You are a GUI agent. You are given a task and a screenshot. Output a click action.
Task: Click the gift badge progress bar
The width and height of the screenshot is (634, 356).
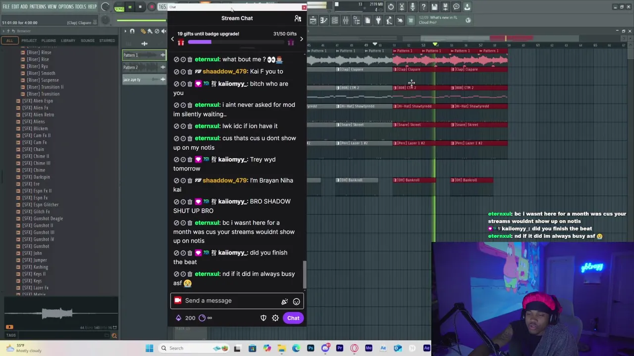pyautogui.click(x=237, y=43)
